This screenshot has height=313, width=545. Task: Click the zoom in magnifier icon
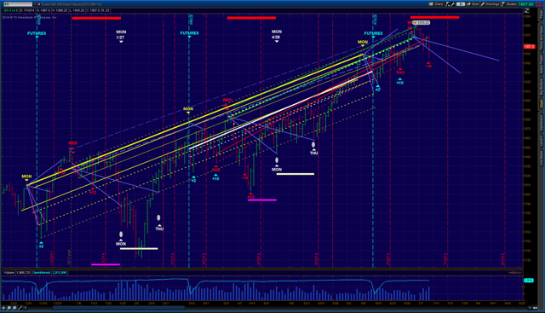pos(9,308)
